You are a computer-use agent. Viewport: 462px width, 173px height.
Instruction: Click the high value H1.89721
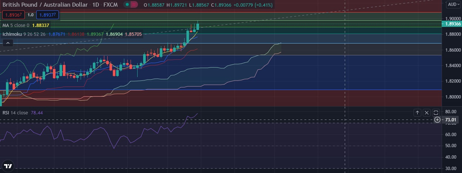coord(177,5)
